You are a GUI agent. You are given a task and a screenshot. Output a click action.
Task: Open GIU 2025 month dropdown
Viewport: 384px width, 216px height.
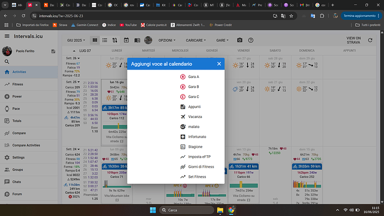(x=76, y=41)
